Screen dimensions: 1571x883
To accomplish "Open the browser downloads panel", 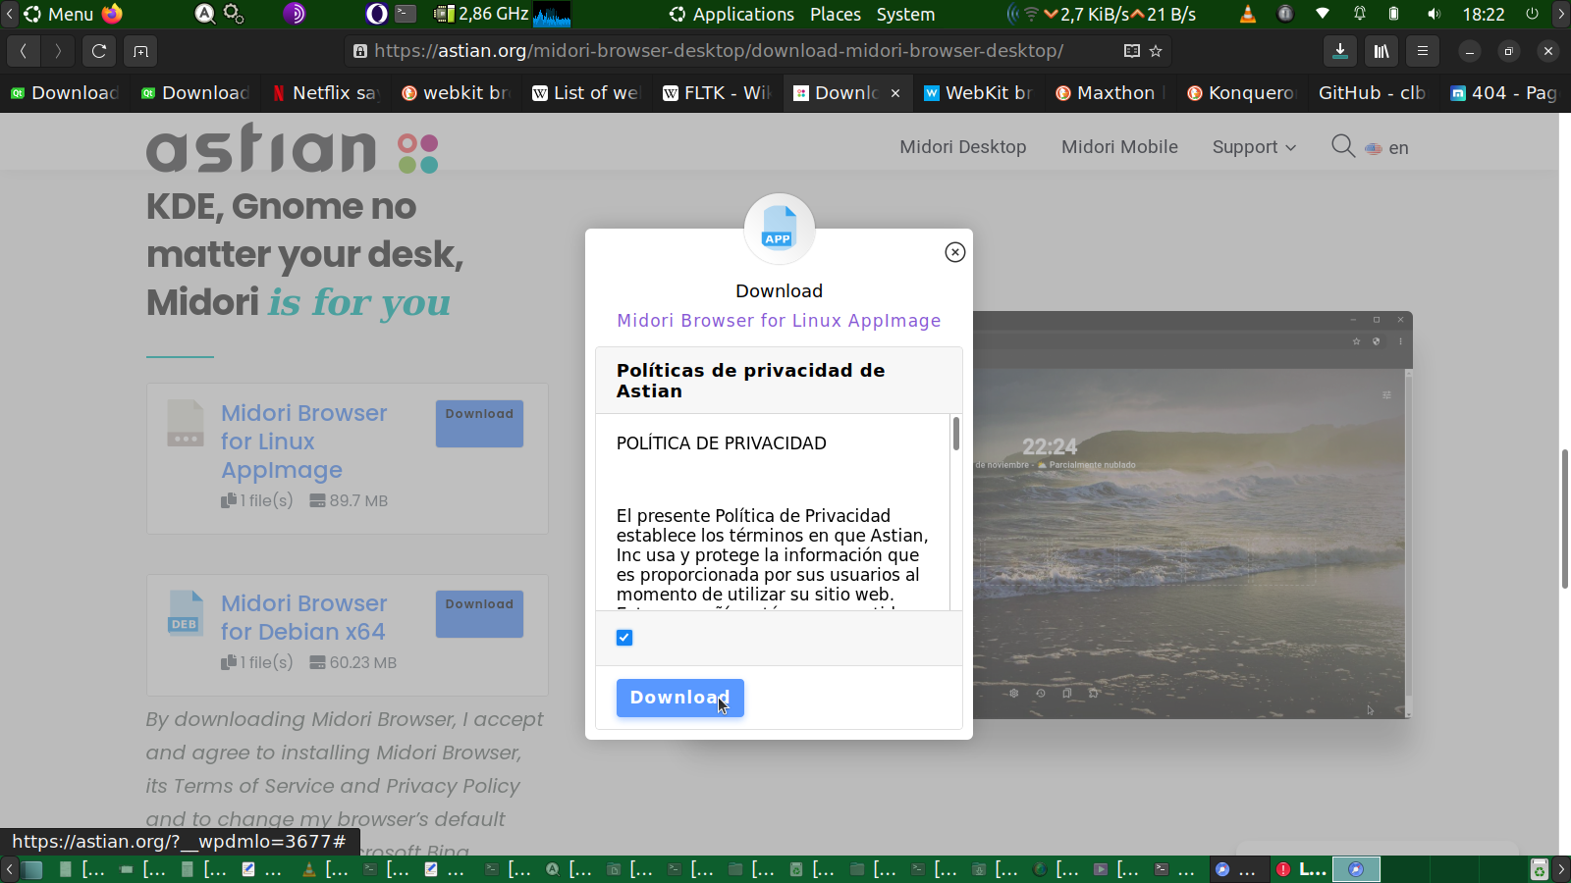I will (1340, 51).
